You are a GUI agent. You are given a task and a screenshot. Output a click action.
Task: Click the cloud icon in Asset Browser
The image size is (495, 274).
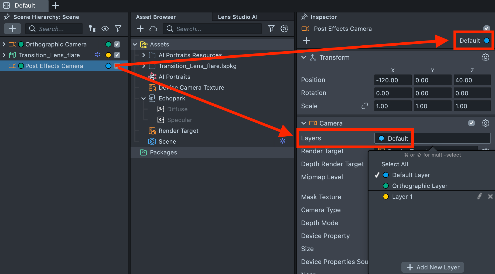[153, 29]
